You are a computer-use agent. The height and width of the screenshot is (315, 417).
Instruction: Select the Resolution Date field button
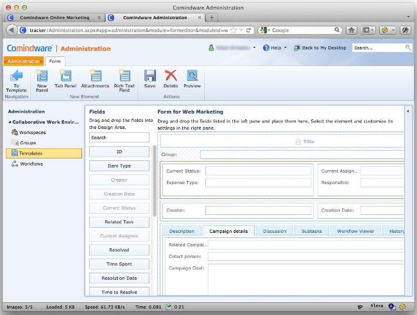pyautogui.click(x=119, y=278)
